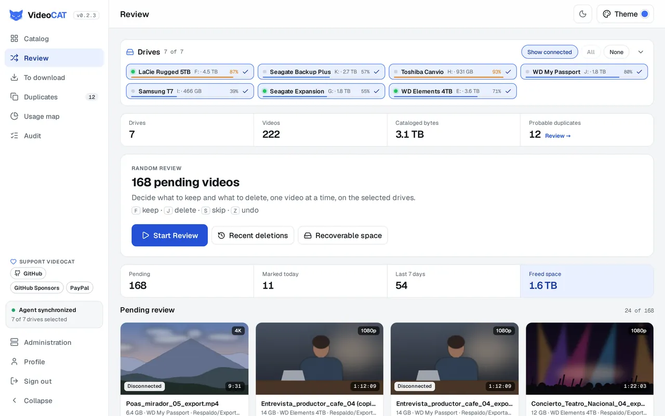This screenshot has width=665, height=416.
Task: Open the Theme color picker button
Action: pos(625,14)
